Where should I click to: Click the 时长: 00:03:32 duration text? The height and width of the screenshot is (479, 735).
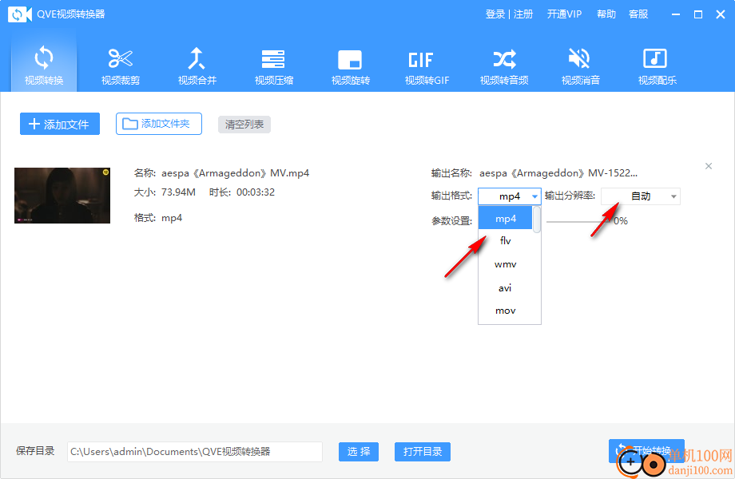pyautogui.click(x=242, y=192)
